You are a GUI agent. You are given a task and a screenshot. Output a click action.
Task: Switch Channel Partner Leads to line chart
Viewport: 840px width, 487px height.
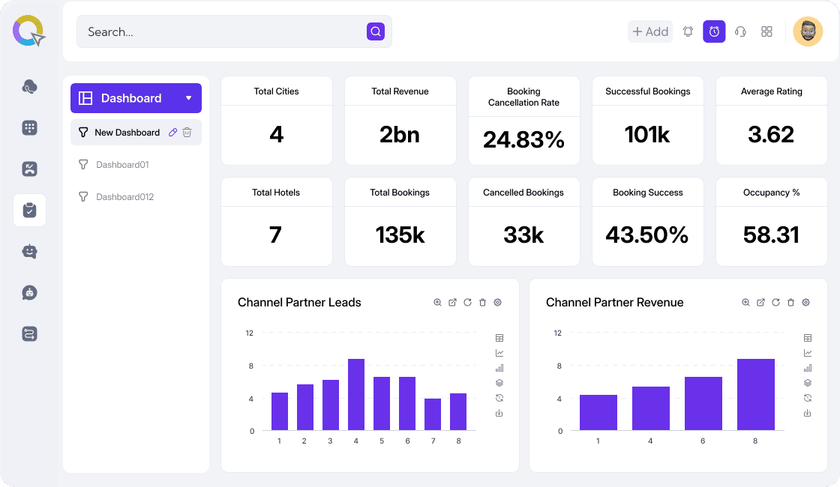(x=499, y=353)
